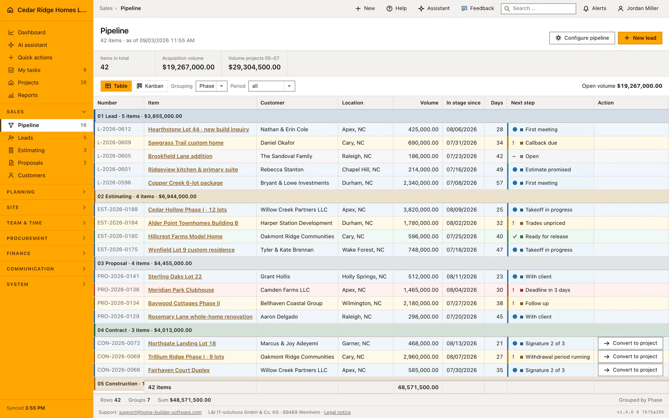The height and width of the screenshot is (418, 669).
Task: Open the Period dropdown
Action: tap(272, 86)
